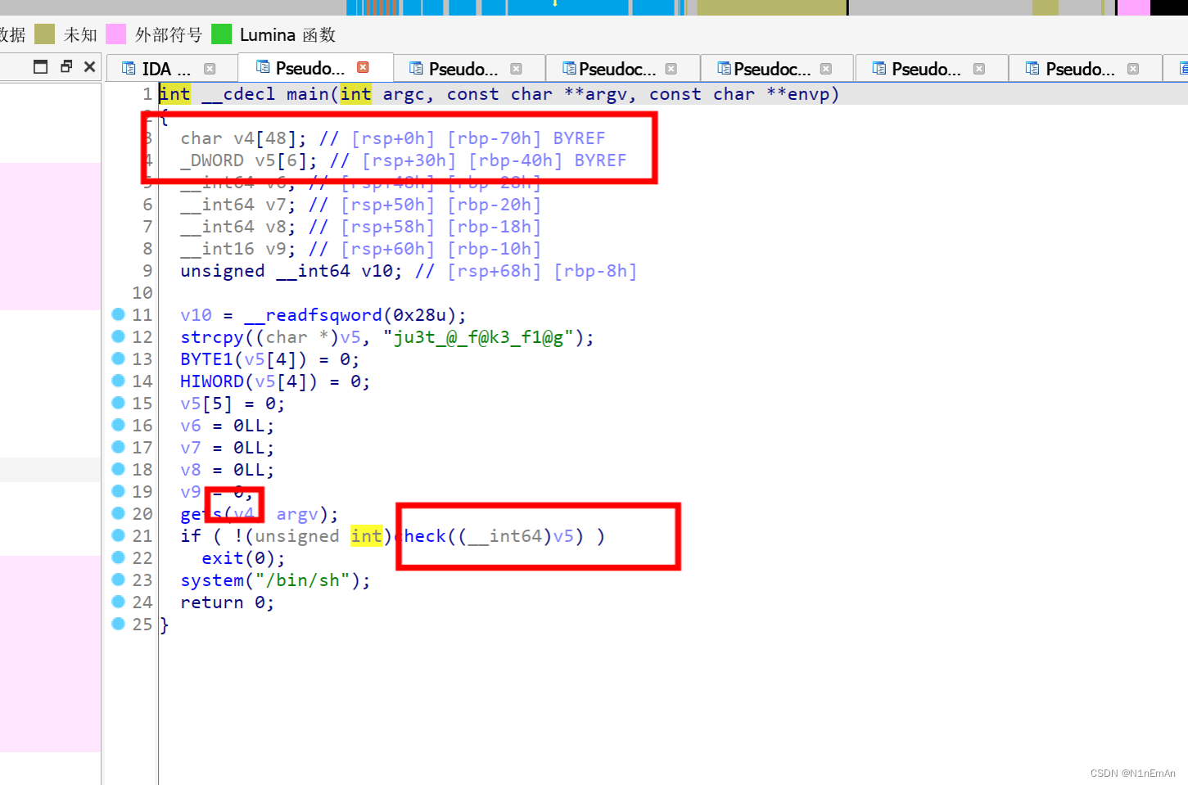
Task: Set breakpoint dot on line 24 return
Action: coord(118,602)
